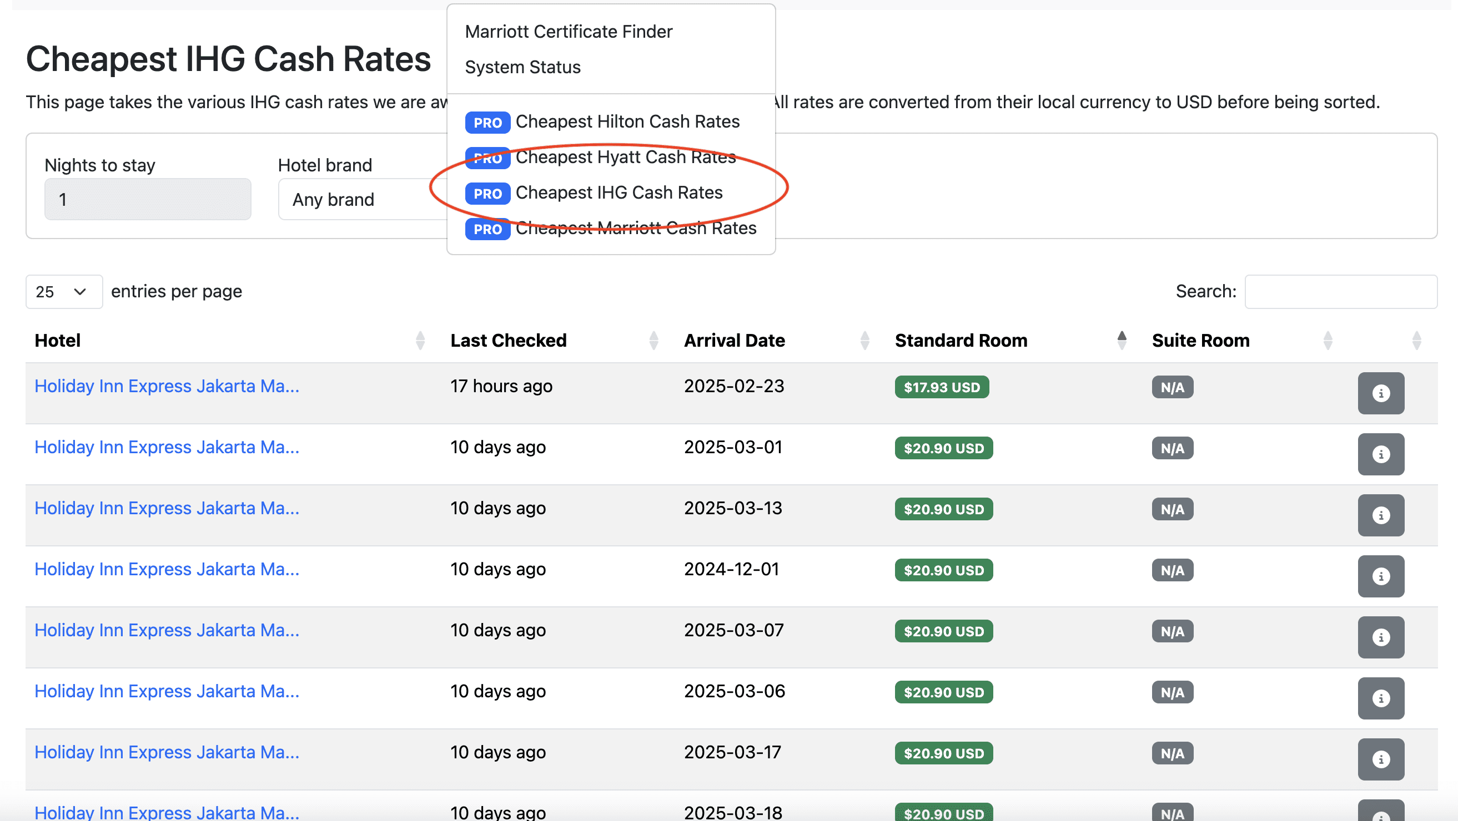Click N/A suite badge for 2025-03-01

pos(1172,448)
